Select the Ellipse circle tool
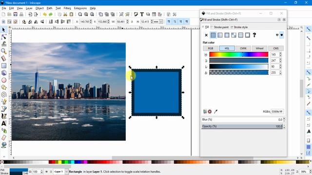This screenshot has width=312, height=175. [x=3, y=80]
